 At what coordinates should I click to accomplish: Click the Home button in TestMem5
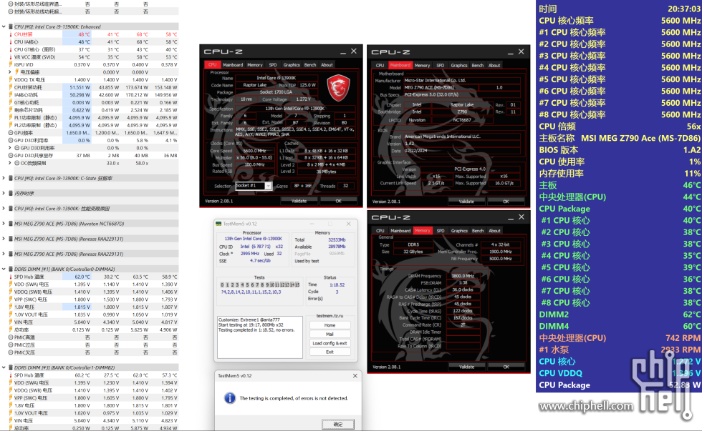[330, 325]
